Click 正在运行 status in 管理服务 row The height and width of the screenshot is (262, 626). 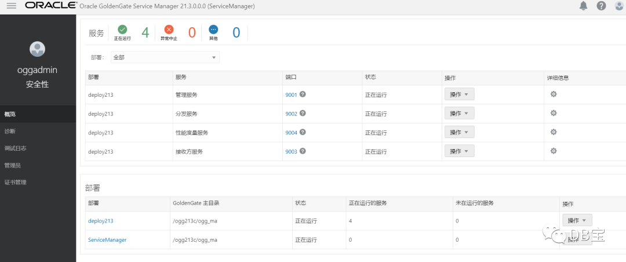tap(376, 95)
